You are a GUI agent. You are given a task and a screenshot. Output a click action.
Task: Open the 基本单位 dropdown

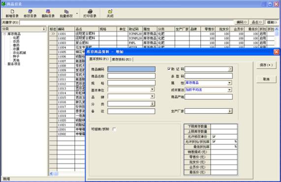click(x=152, y=89)
